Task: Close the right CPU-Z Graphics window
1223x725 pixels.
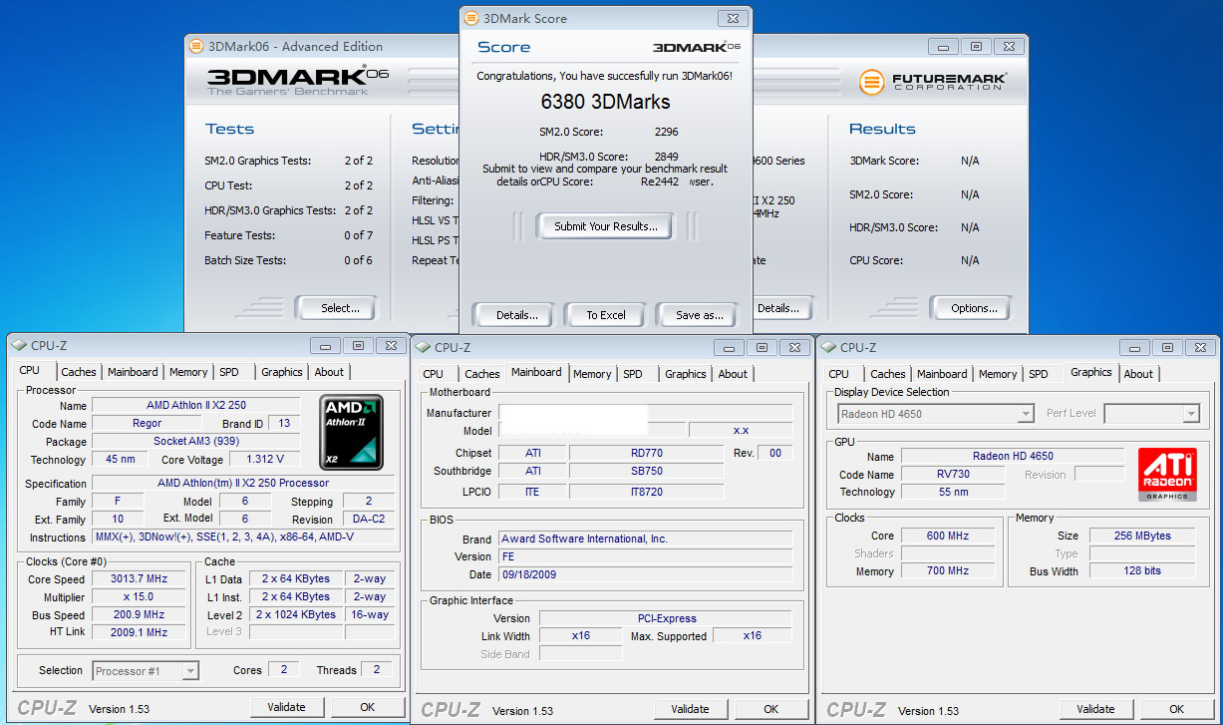Action: (x=1199, y=347)
